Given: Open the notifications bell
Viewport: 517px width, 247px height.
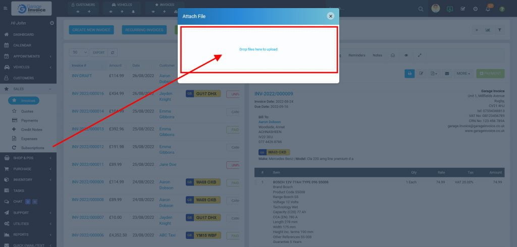Looking at the screenshot, I should [488, 9].
